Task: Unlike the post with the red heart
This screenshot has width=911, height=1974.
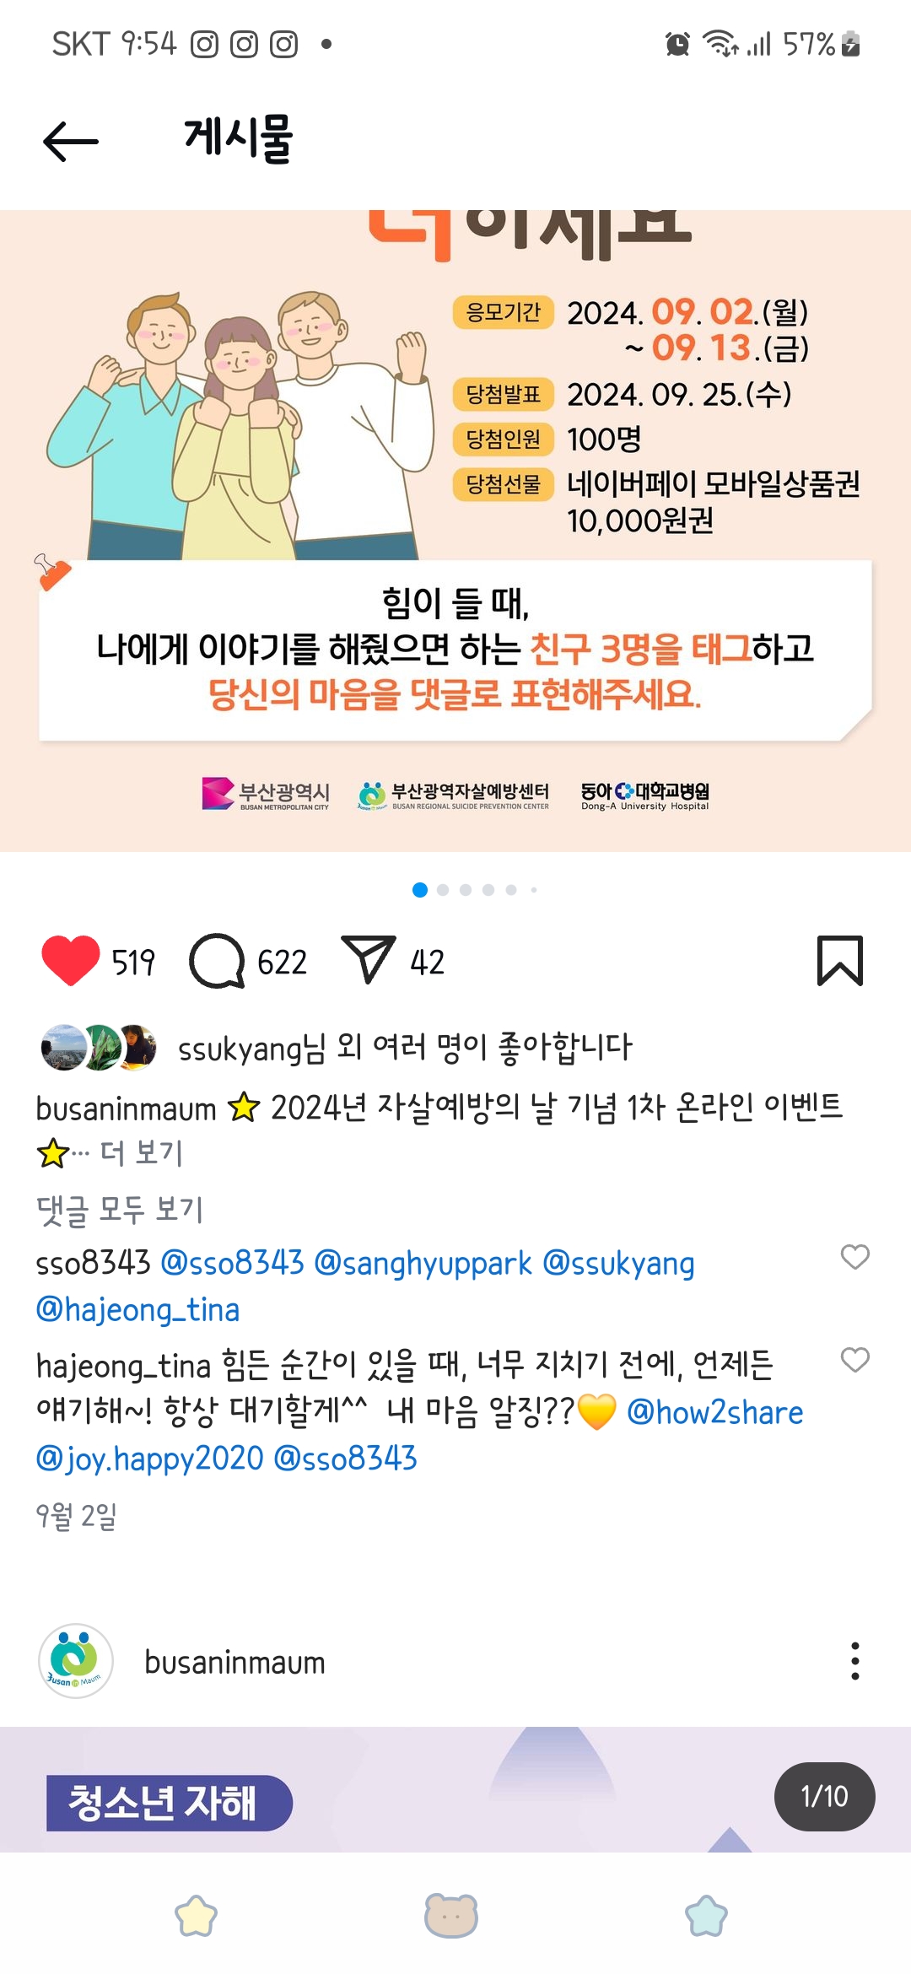Action: [71, 961]
